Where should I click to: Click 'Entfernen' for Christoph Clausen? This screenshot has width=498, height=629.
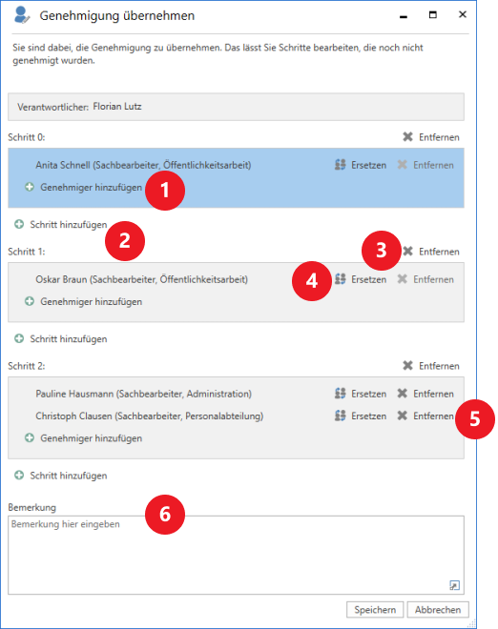click(433, 416)
